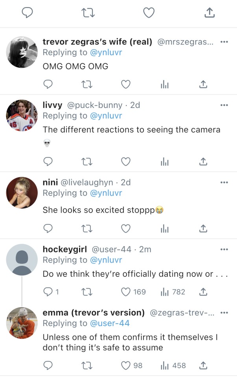The image size is (237, 378).
Task: Like hockeygirl's tweet with 169 likes
Action: [126, 292]
